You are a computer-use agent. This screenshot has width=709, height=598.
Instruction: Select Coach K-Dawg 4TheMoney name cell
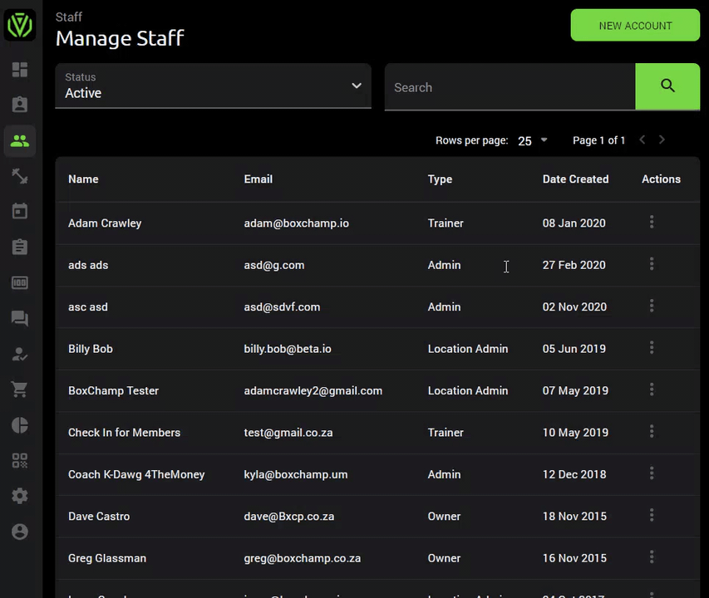136,475
